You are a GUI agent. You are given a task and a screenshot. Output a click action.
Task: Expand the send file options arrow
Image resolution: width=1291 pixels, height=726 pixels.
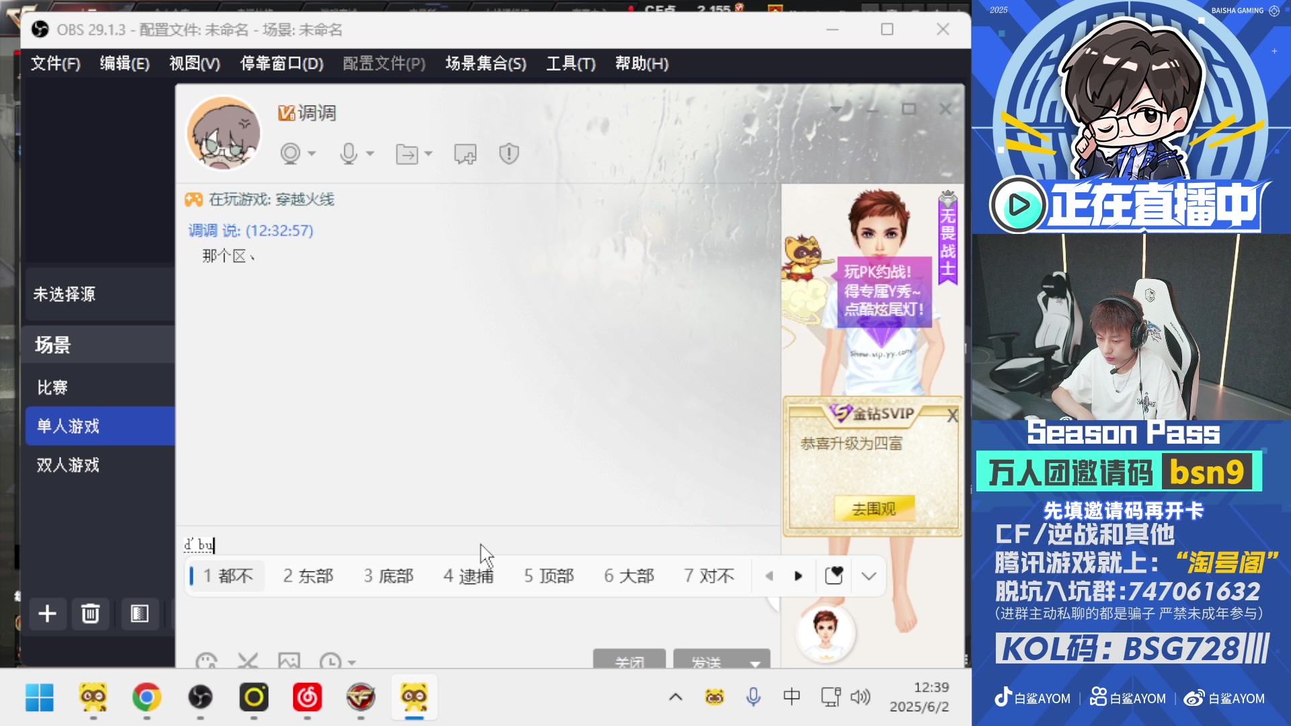pyautogui.click(x=428, y=154)
